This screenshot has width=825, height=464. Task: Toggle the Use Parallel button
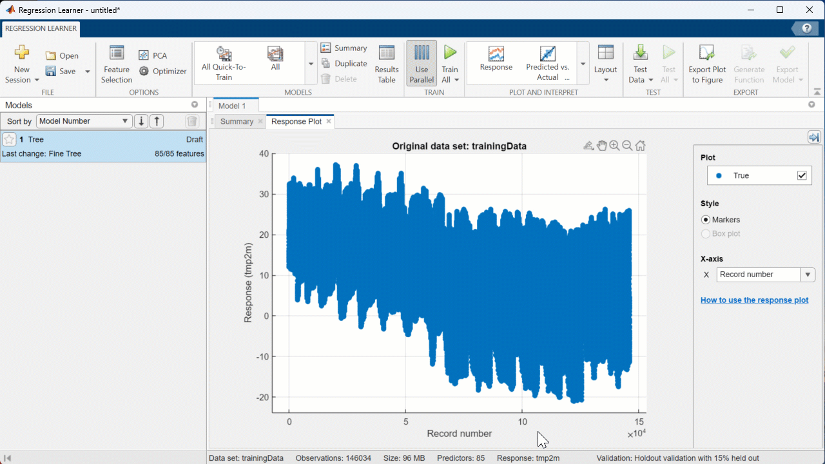click(x=422, y=64)
